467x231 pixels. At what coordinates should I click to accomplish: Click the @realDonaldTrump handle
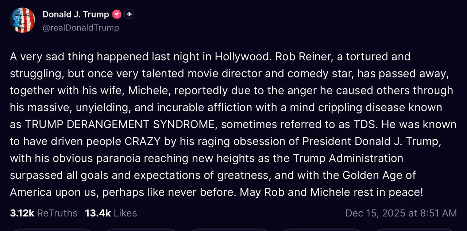(81, 28)
